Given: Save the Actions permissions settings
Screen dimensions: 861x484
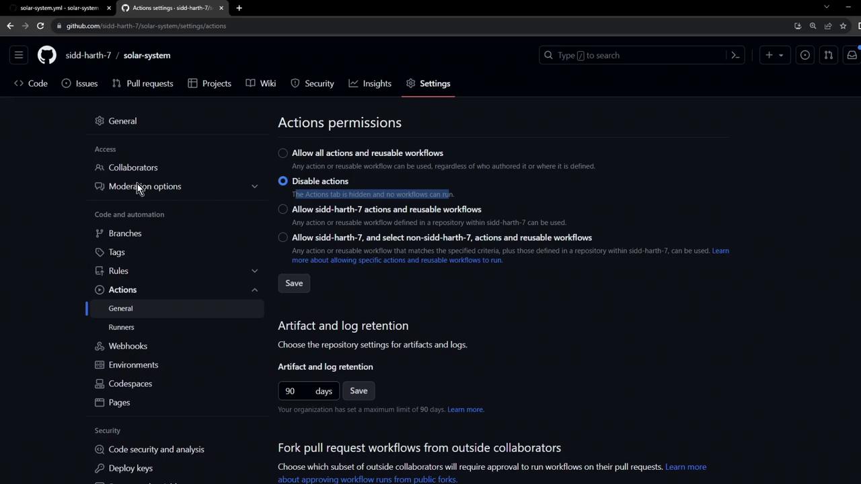Looking at the screenshot, I should (294, 283).
